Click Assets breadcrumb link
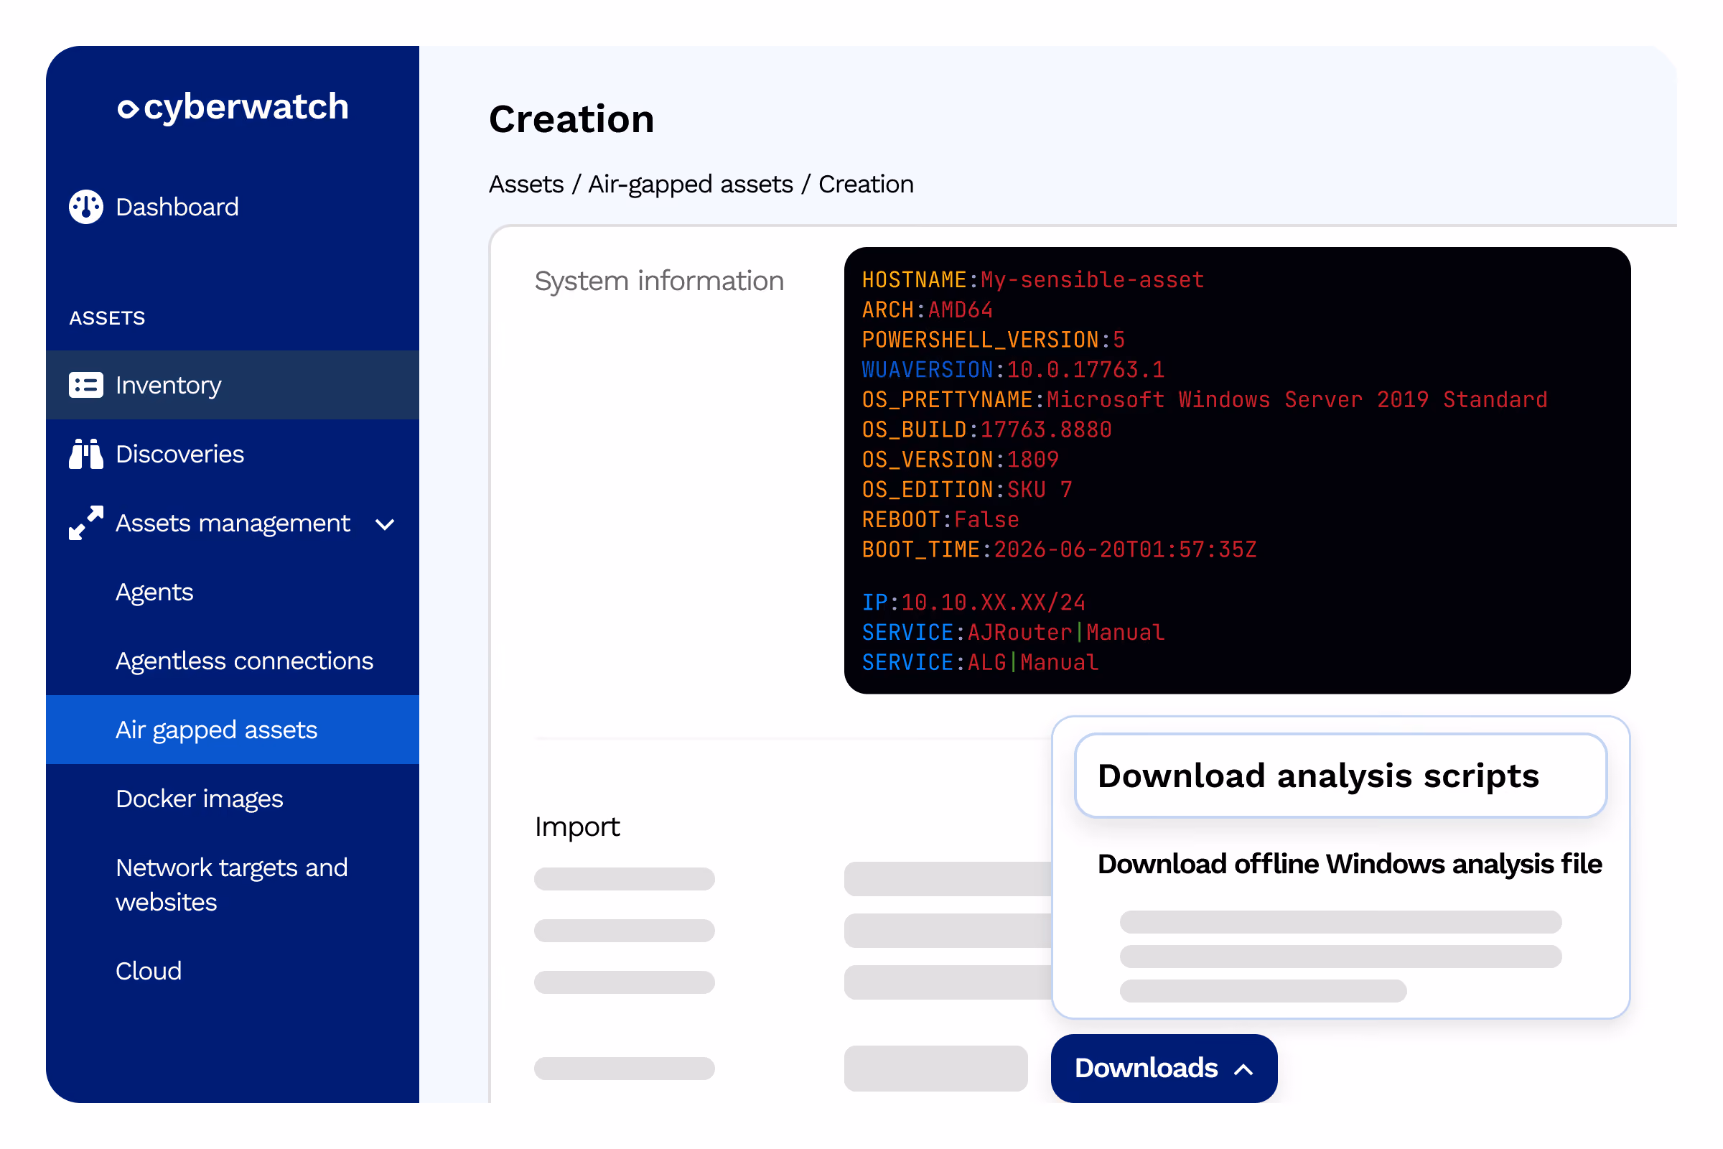The height and width of the screenshot is (1149, 1723). [526, 184]
